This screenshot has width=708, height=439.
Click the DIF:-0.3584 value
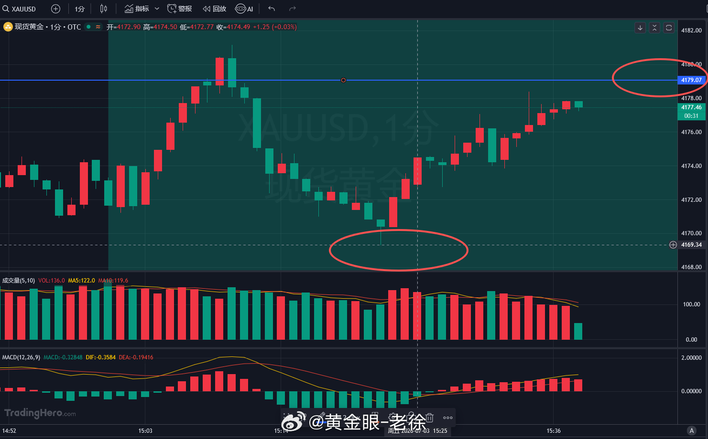pos(100,357)
